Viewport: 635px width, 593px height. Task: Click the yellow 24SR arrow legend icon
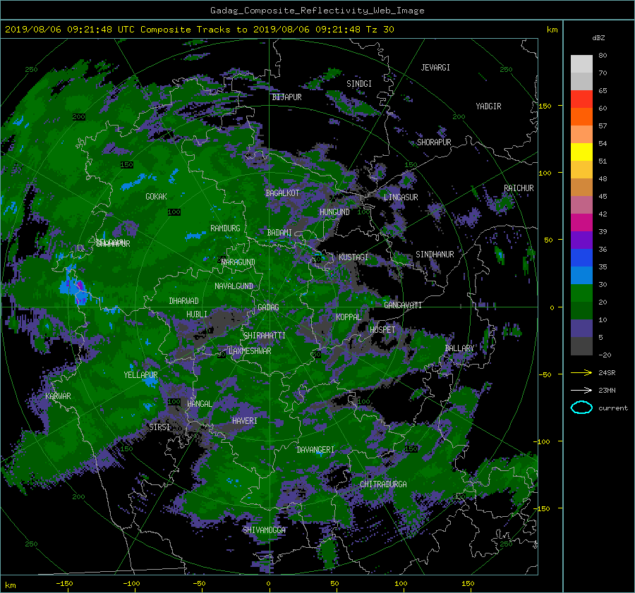(x=581, y=372)
